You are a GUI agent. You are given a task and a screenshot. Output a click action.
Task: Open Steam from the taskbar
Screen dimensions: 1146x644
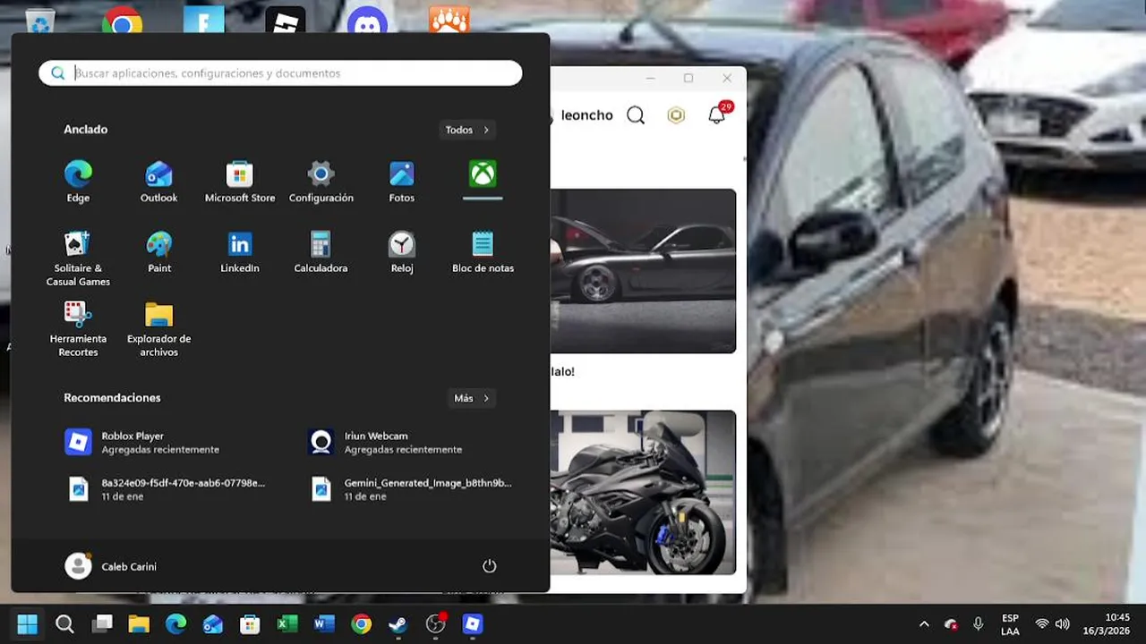tap(398, 623)
